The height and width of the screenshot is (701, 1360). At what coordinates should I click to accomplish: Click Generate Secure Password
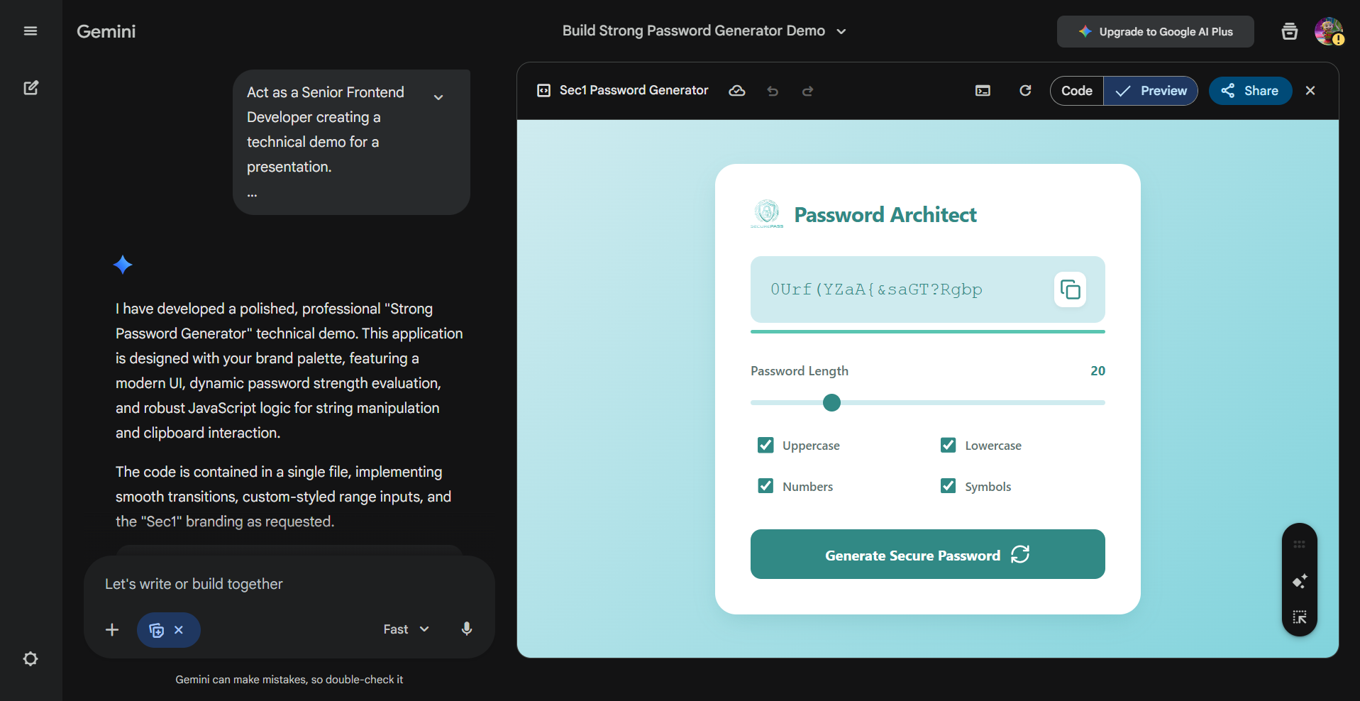(927, 554)
